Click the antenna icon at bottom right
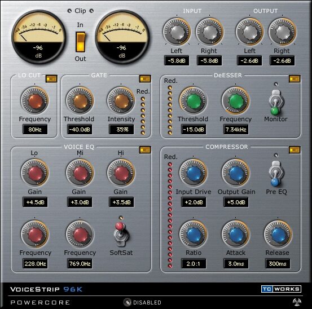 pyautogui.click(x=297, y=302)
